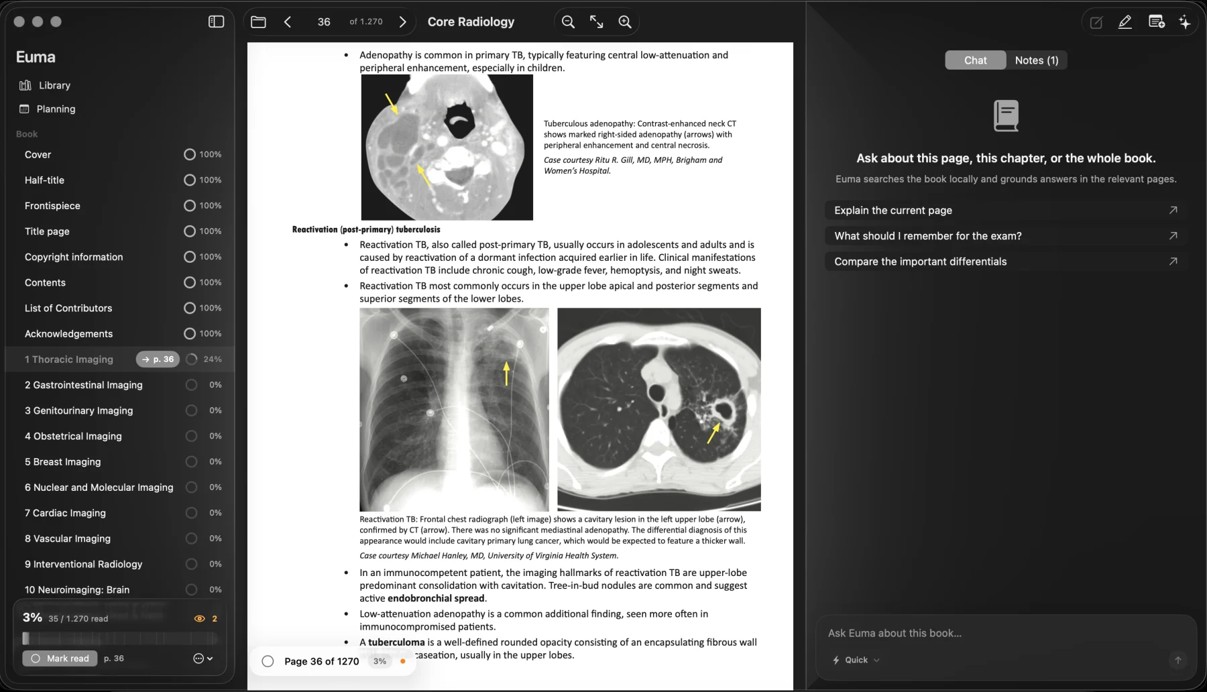This screenshot has width=1207, height=692.
Task: Click the lightning Quick mode icon
Action: (836, 660)
